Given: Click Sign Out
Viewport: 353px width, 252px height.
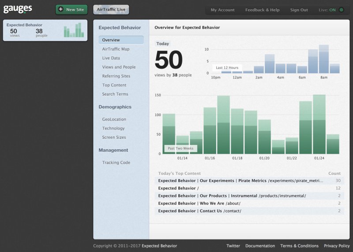Looking at the screenshot, I should click(299, 10).
